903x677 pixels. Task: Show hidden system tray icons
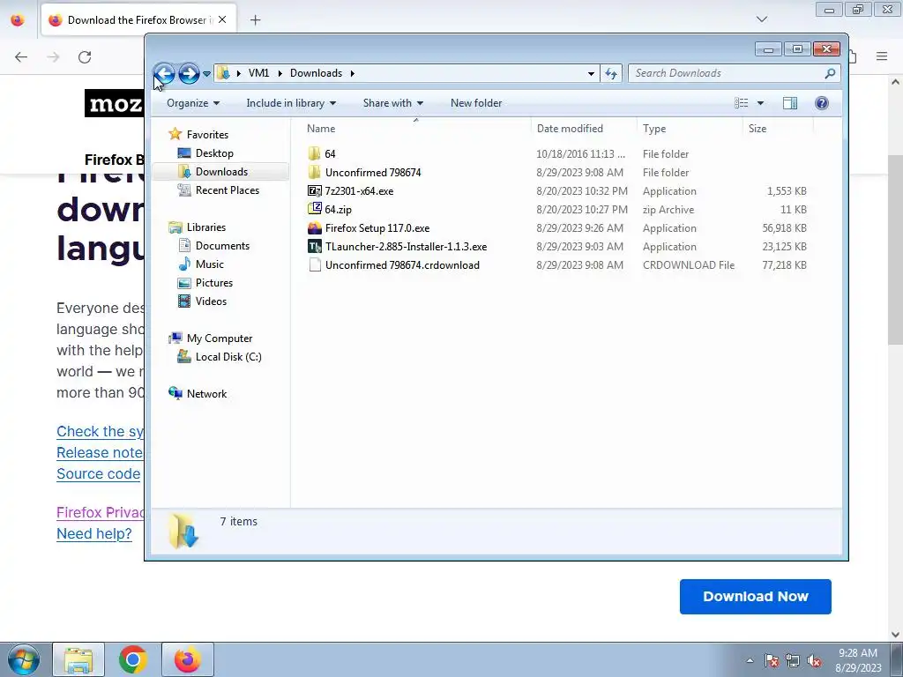click(x=750, y=660)
